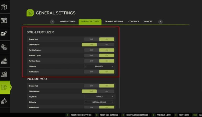Switch to the Controls tab
202x117 pixels.
133,22
